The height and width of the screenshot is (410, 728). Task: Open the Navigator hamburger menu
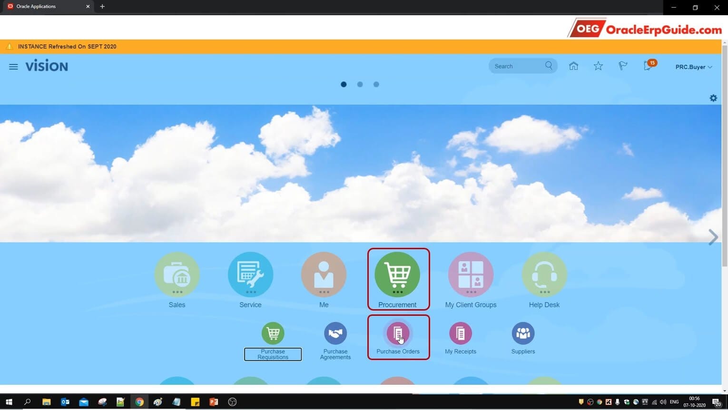click(x=13, y=67)
